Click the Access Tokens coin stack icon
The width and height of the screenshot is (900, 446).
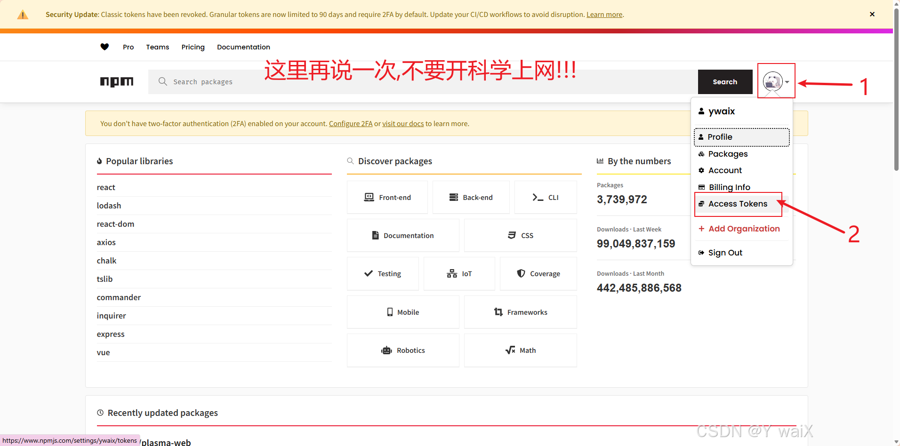[x=701, y=204]
